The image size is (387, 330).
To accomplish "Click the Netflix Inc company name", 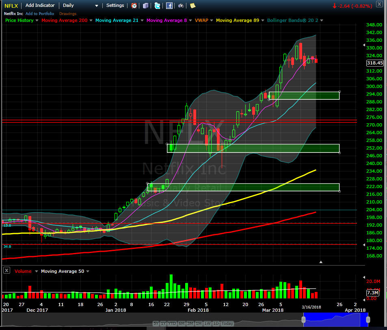I will (13, 14).
